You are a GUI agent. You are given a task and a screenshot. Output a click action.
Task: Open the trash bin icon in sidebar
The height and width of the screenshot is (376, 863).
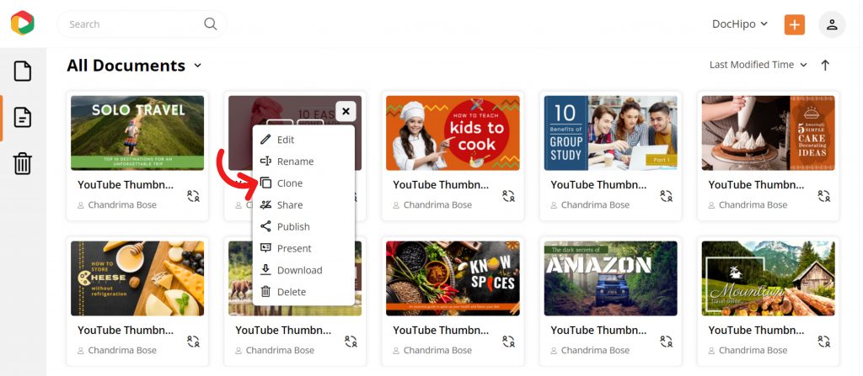(x=23, y=164)
